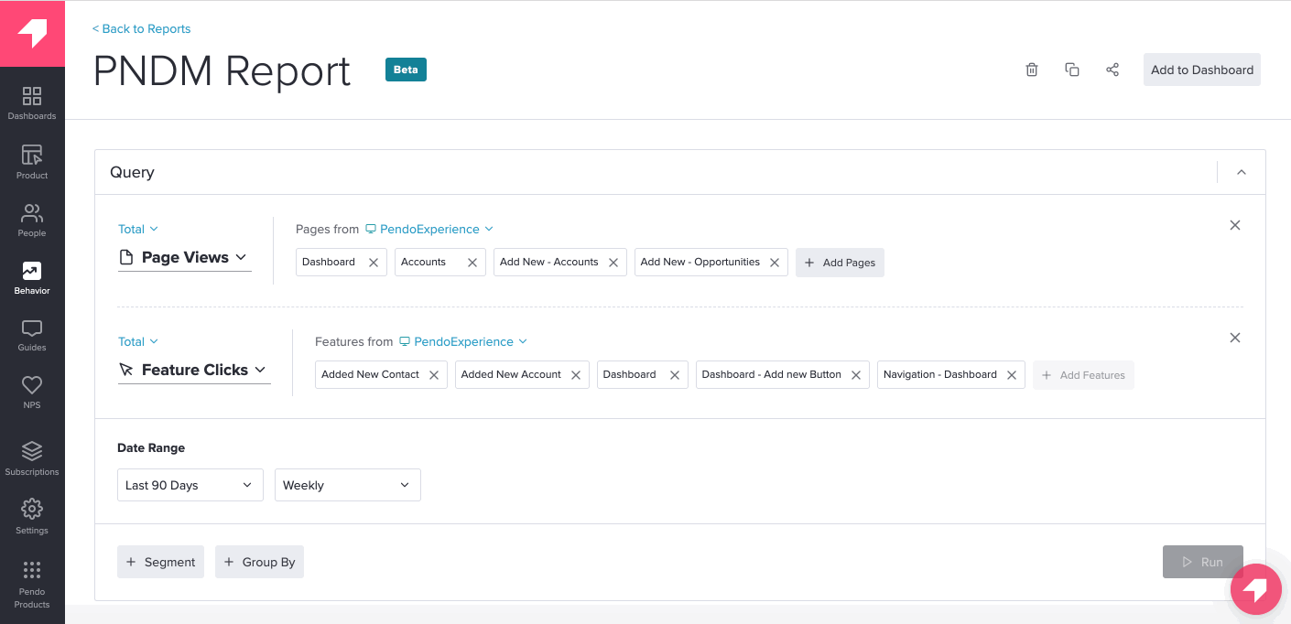Open NPS in the sidebar

point(32,393)
